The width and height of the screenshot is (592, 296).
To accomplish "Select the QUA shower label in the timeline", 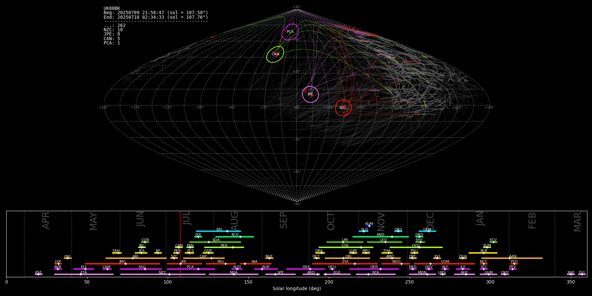I will point(463,257).
